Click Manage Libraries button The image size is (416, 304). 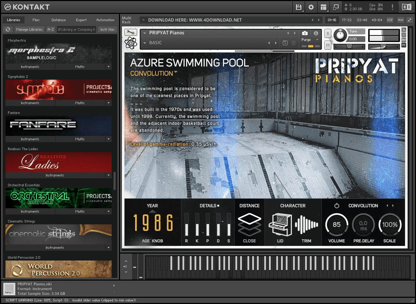[x=29, y=30]
